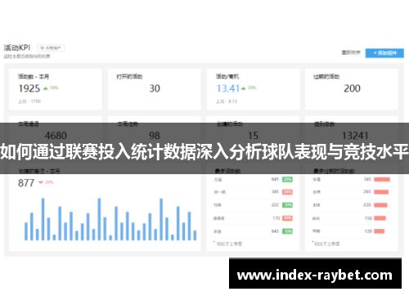
Task: Click the blue 13.41 value
Action: [x=228, y=88]
